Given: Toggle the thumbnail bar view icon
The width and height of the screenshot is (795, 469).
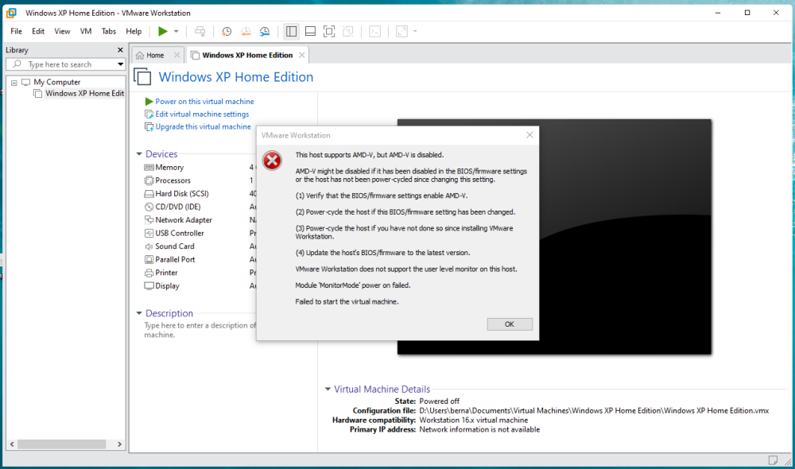Looking at the screenshot, I should (310, 31).
